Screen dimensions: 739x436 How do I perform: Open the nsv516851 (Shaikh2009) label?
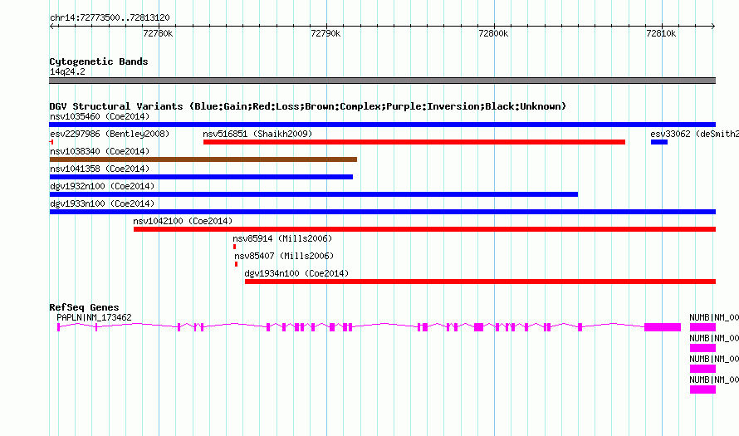tap(257, 134)
